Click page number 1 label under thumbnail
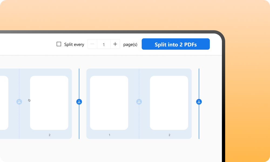Viewport: 270px width, 162px height. coord(109,135)
